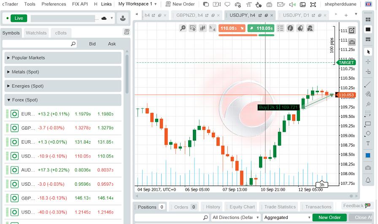378x224 pixels.
Task: Switch to the cBots tab
Action: tap(61, 33)
